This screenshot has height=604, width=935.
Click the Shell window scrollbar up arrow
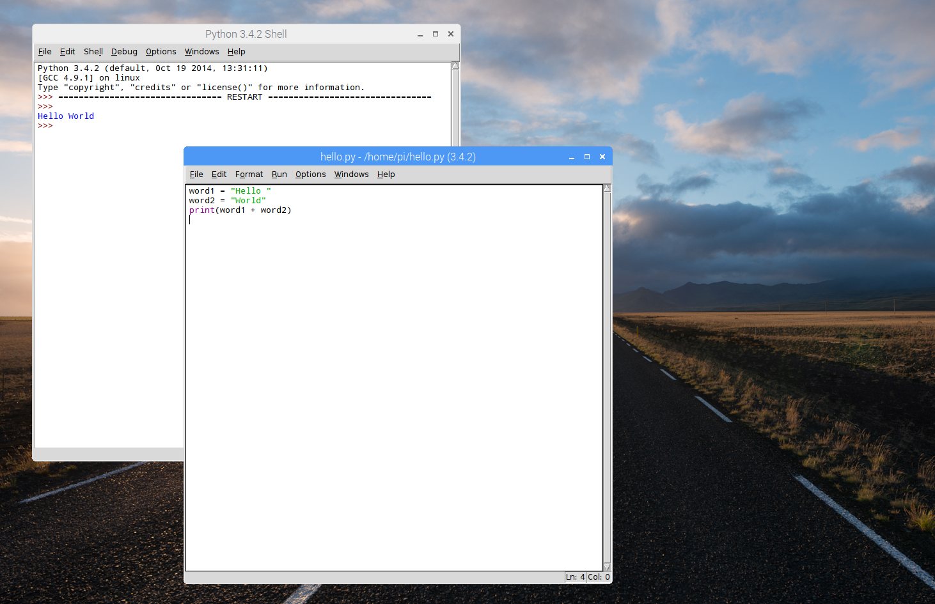pos(454,64)
